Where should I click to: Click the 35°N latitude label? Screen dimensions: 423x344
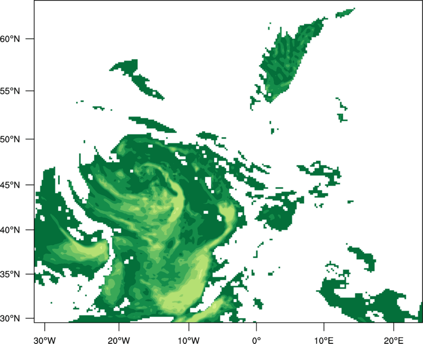tap(10, 274)
